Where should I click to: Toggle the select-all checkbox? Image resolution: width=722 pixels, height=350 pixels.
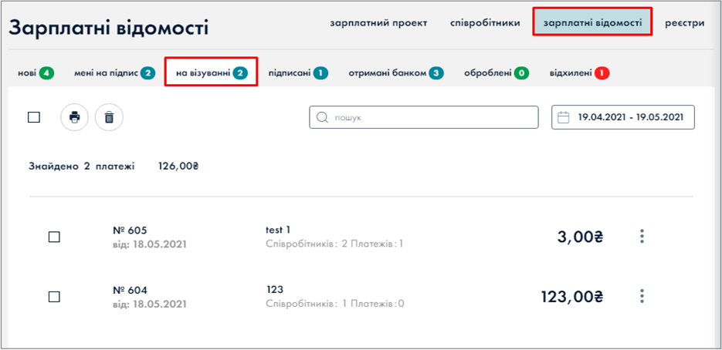[x=34, y=117]
